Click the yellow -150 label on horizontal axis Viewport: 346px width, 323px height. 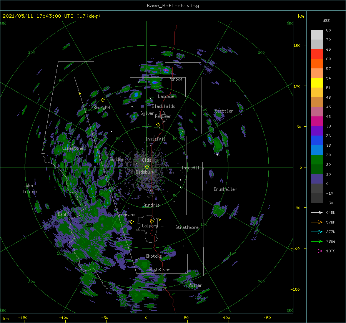(23, 318)
